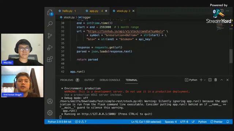Click the stock.py:42 file path in terminal
This screenshot has height=131, width=234.
click(101, 101)
